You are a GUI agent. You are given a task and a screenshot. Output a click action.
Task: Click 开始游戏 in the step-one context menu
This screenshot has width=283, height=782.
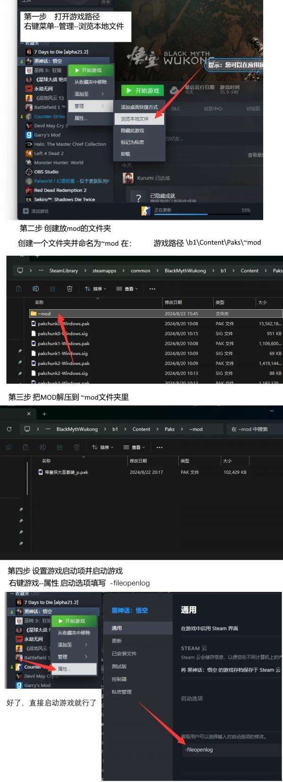coord(91,70)
